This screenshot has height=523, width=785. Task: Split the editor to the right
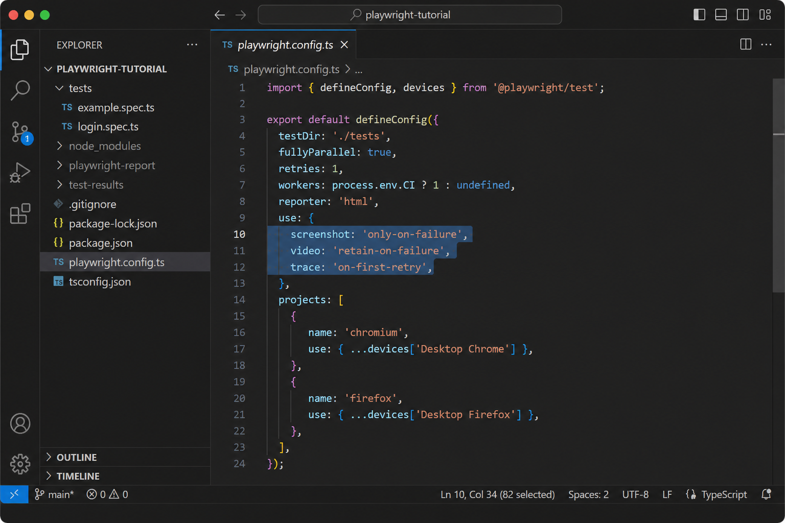(x=746, y=44)
